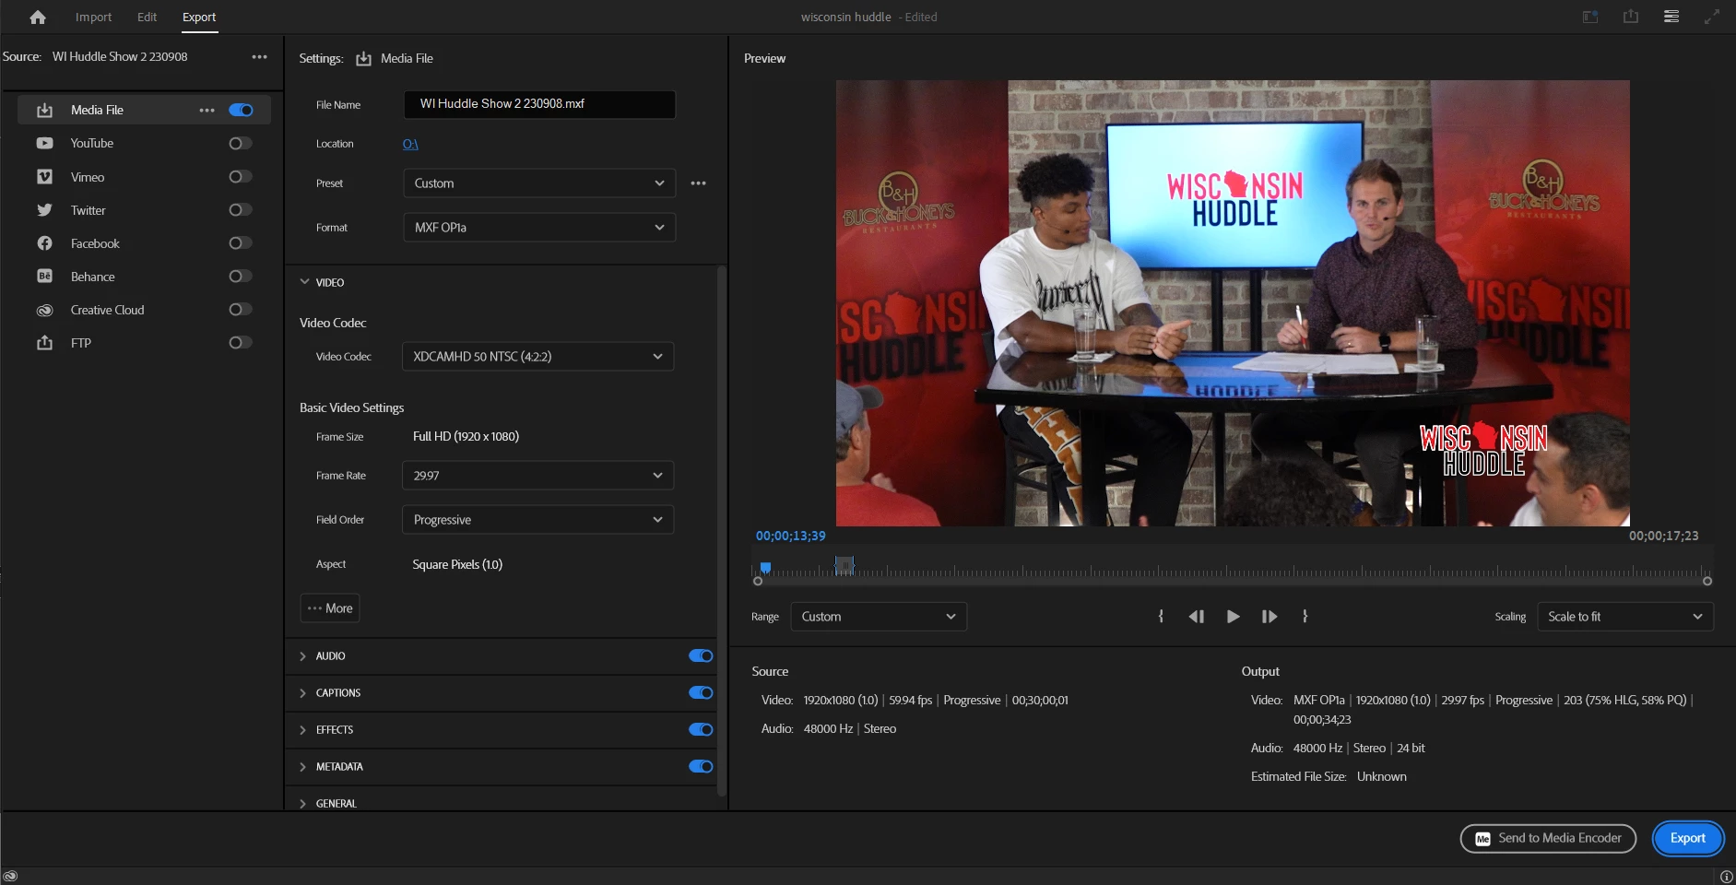Open the Frame Rate dropdown
The height and width of the screenshot is (885, 1736).
point(538,475)
